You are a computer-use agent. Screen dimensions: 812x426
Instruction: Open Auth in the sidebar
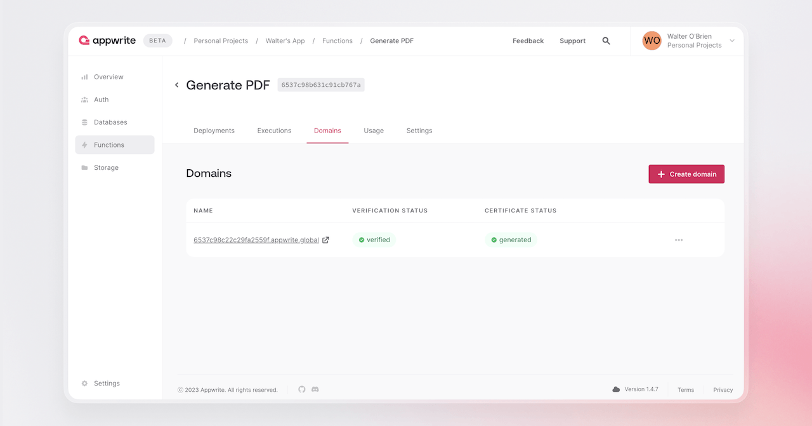tap(115, 100)
